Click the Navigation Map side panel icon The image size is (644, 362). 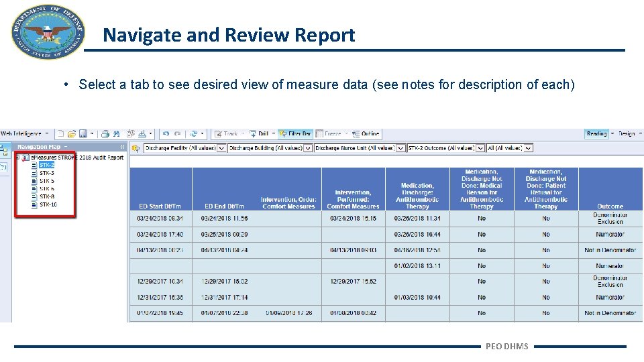4,150
